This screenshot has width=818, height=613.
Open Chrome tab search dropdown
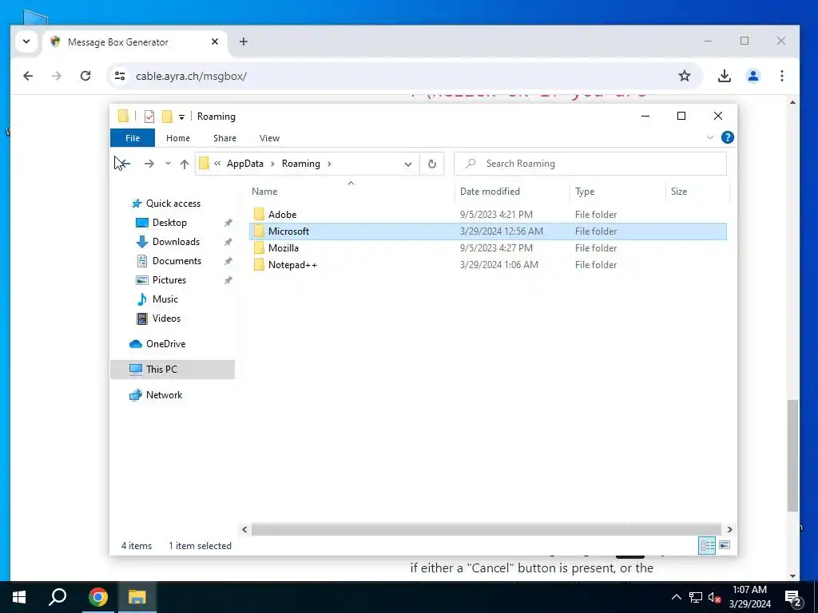pyautogui.click(x=26, y=42)
